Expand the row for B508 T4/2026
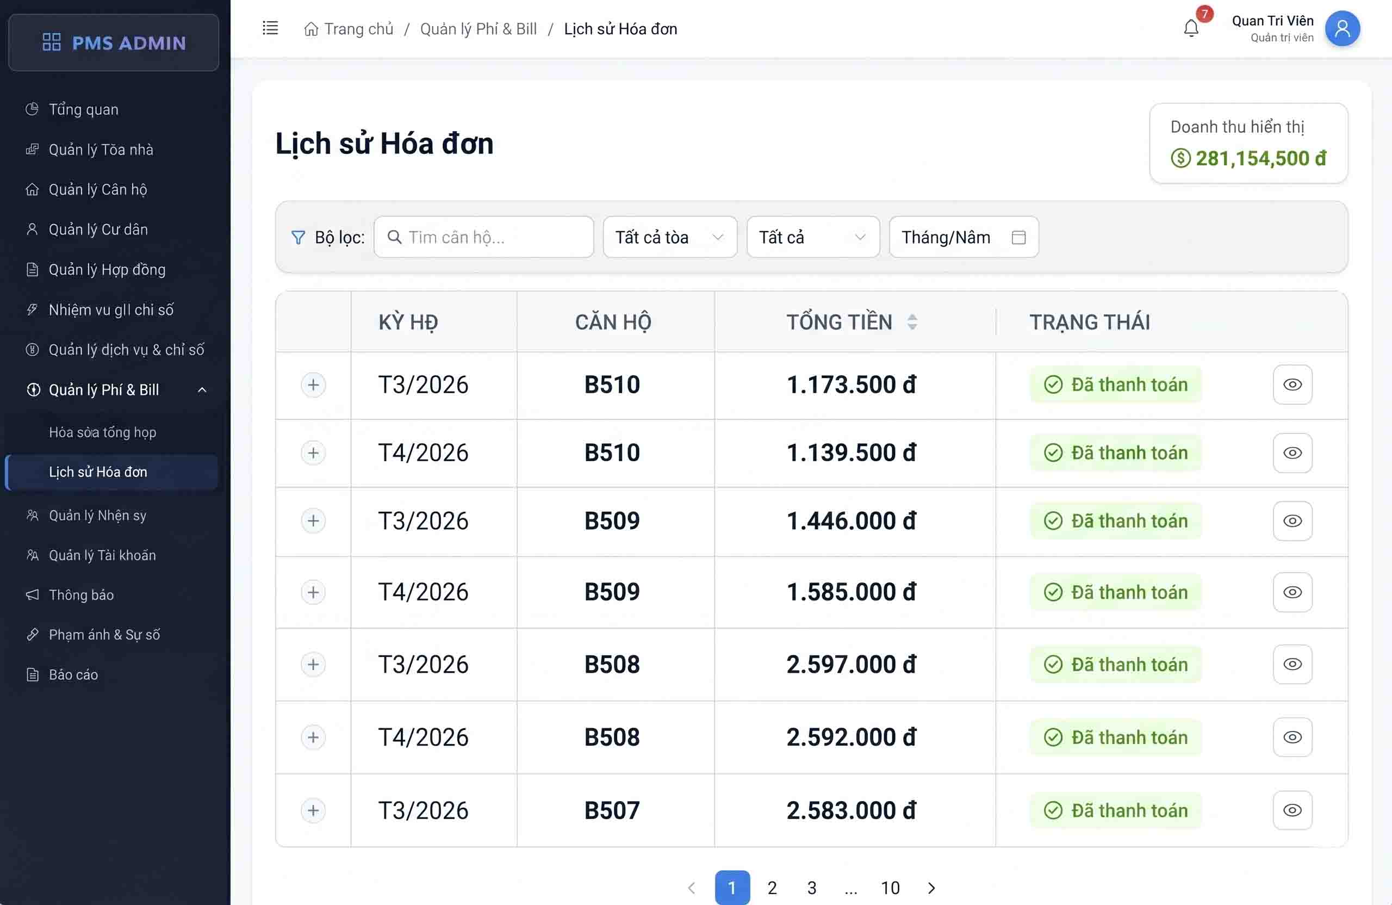Screen dimensions: 1392x905 click(313, 737)
